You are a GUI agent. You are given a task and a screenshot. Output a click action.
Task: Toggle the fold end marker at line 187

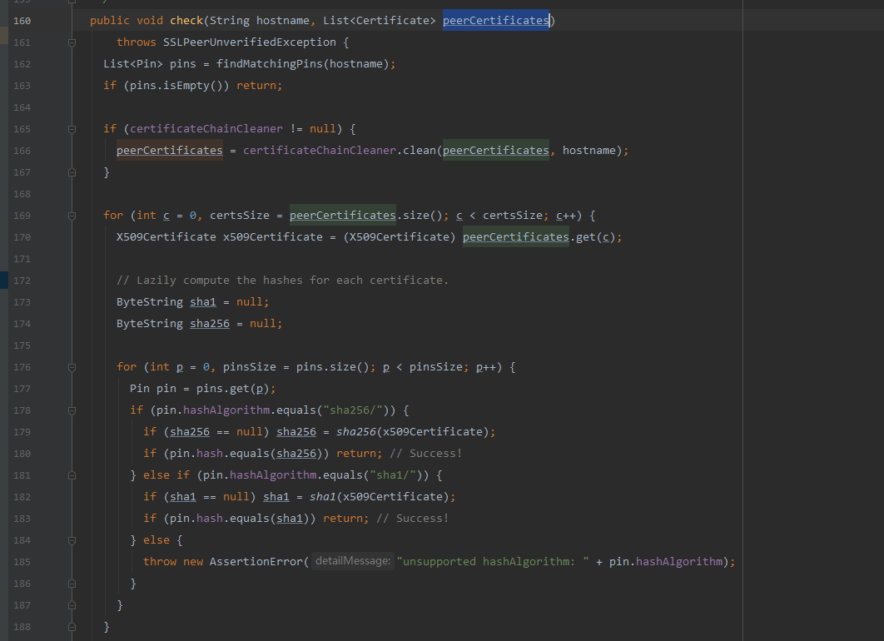(72, 605)
